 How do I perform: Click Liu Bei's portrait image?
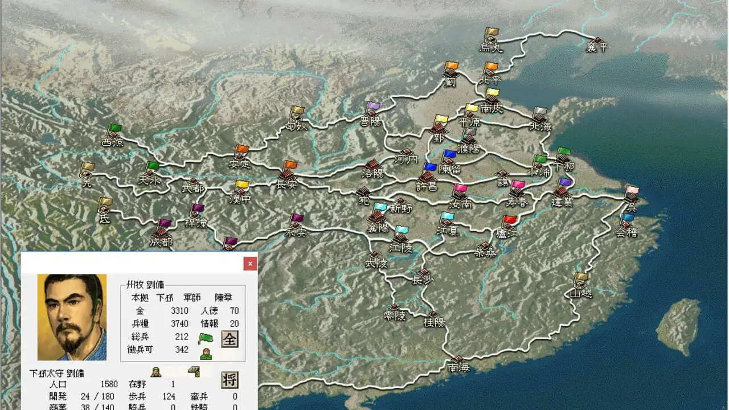click(72, 317)
